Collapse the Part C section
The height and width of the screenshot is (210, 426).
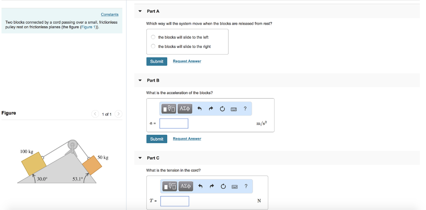pos(140,158)
